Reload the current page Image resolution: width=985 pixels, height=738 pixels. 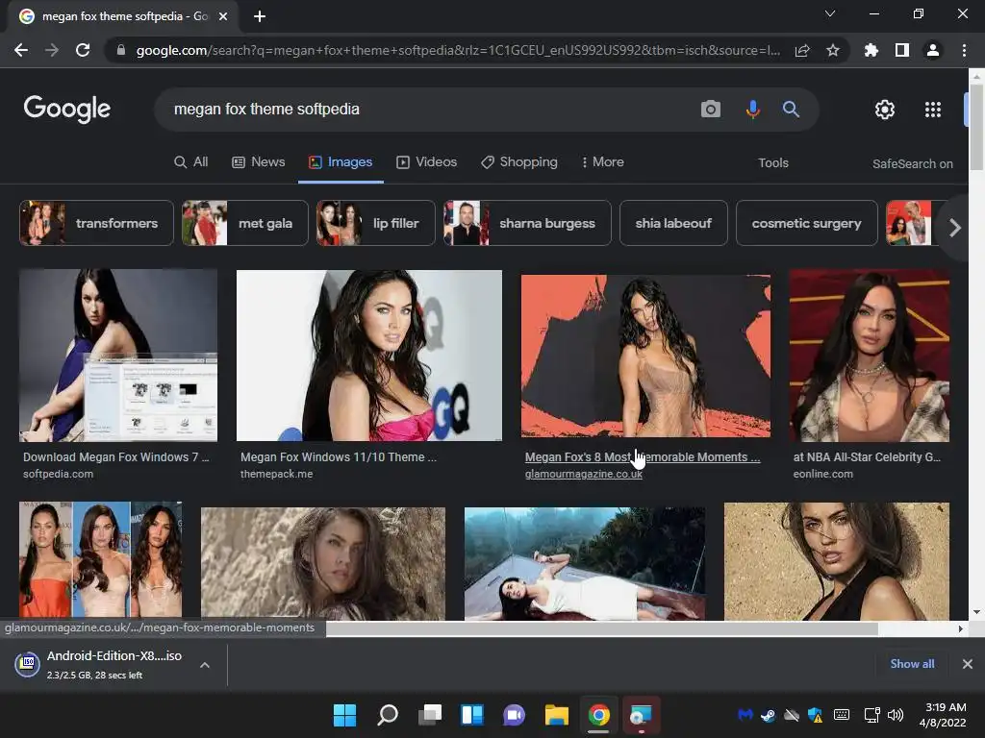83,50
